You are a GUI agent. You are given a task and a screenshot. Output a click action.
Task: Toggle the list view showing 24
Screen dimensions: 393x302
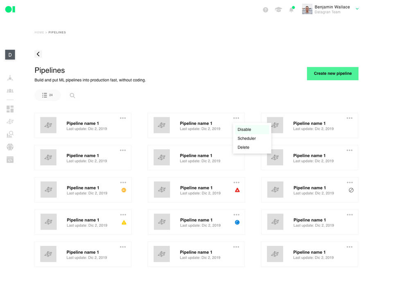(x=47, y=95)
